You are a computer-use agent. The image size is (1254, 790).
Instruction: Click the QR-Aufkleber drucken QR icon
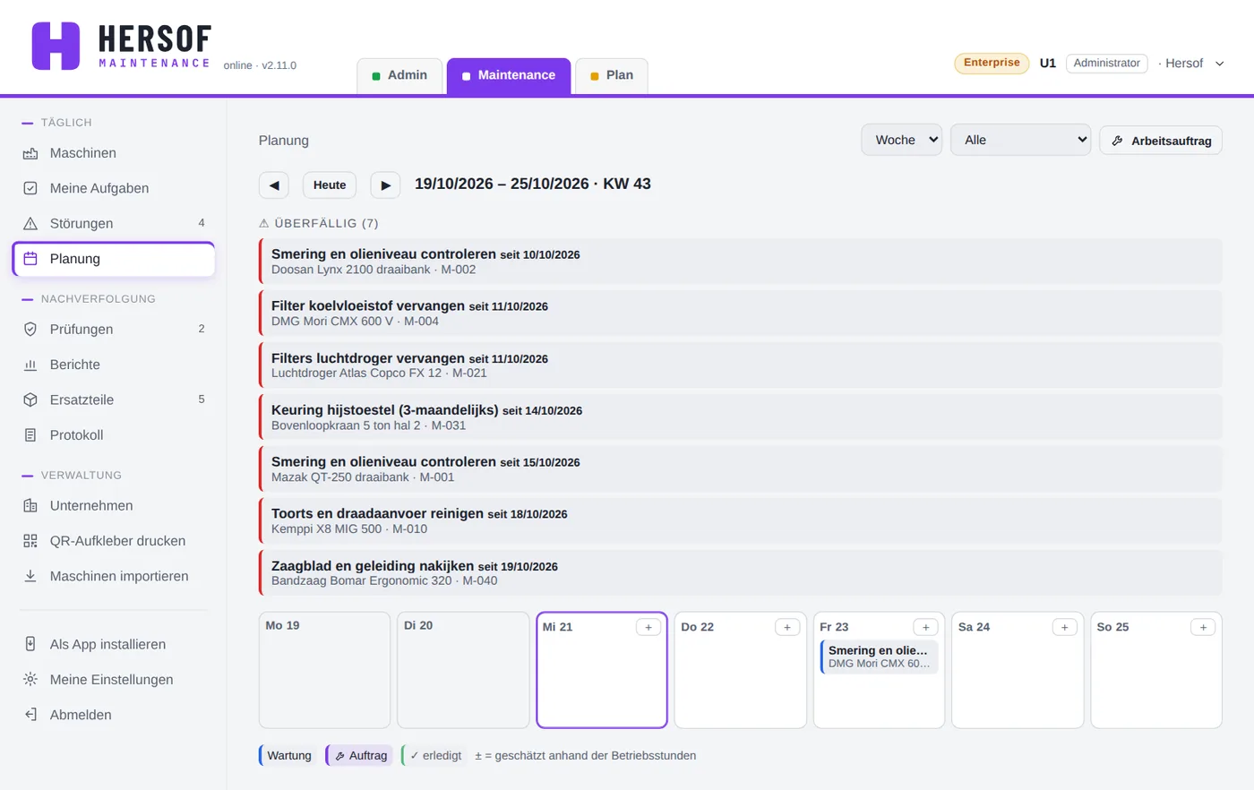(30, 541)
